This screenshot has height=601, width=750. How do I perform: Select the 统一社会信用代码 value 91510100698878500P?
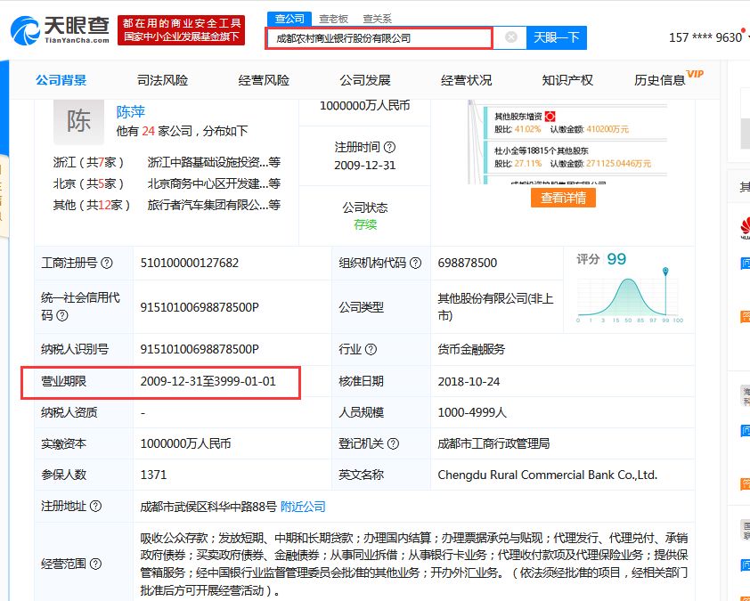[200, 307]
